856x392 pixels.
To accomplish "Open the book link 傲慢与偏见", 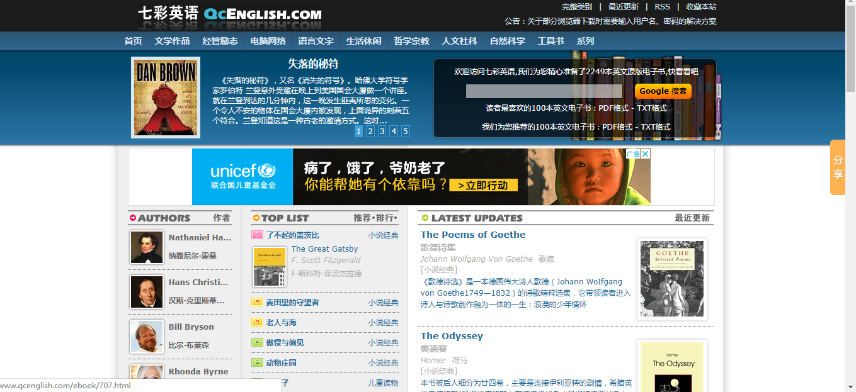I will (285, 343).
